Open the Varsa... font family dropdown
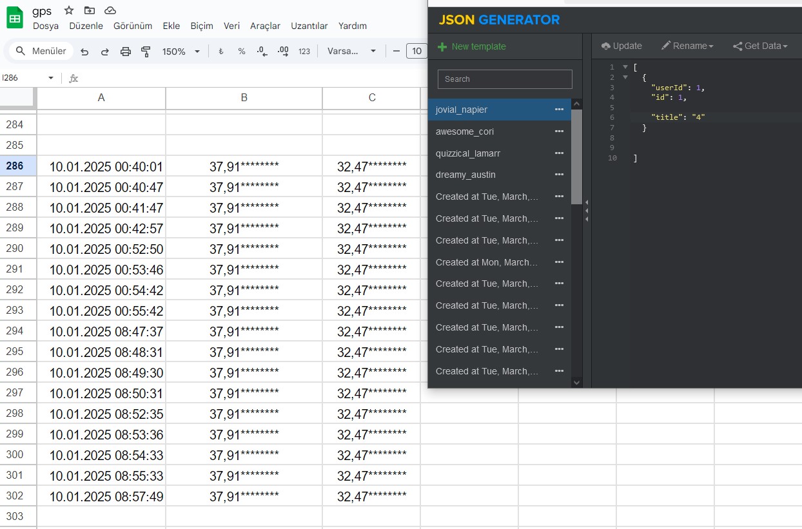Image resolution: width=802 pixels, height=529 pixels. click(x=351, y=52)
